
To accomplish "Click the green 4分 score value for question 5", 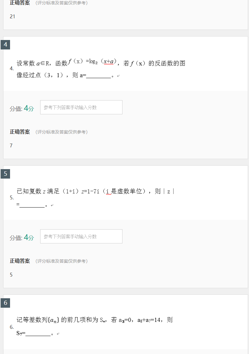I will pos(28,236).
